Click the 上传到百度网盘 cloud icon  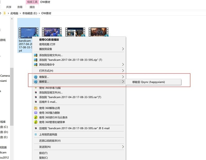(35, 134)
